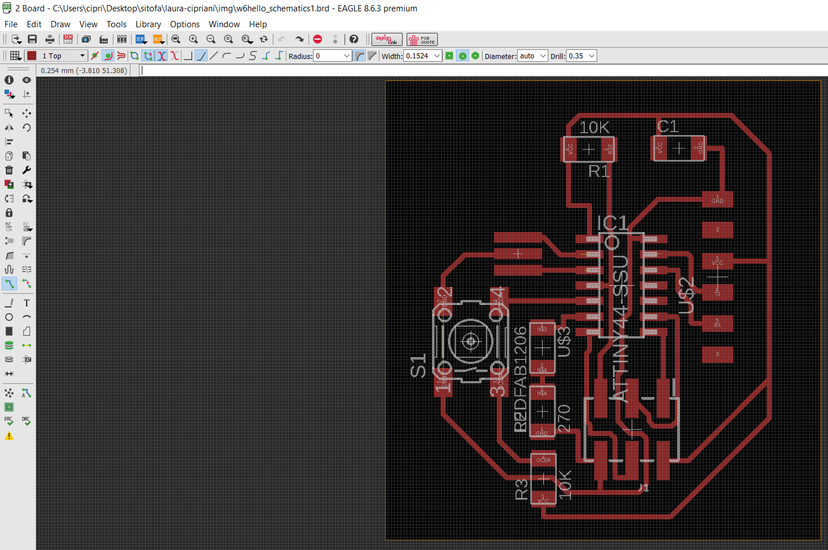Open the Library menu
This screenshot has height=550, width=828.
coord(148,24)
